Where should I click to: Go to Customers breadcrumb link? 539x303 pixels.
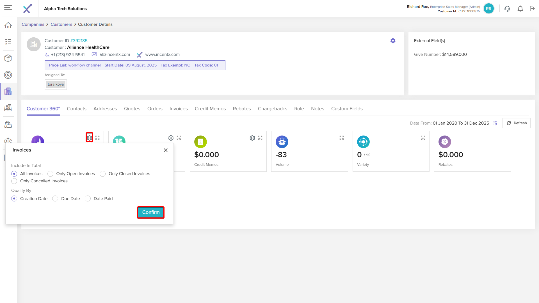(x=61, y=24)
